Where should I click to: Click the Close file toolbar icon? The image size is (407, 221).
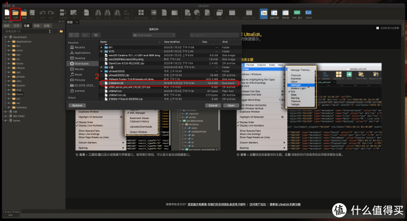24,13
